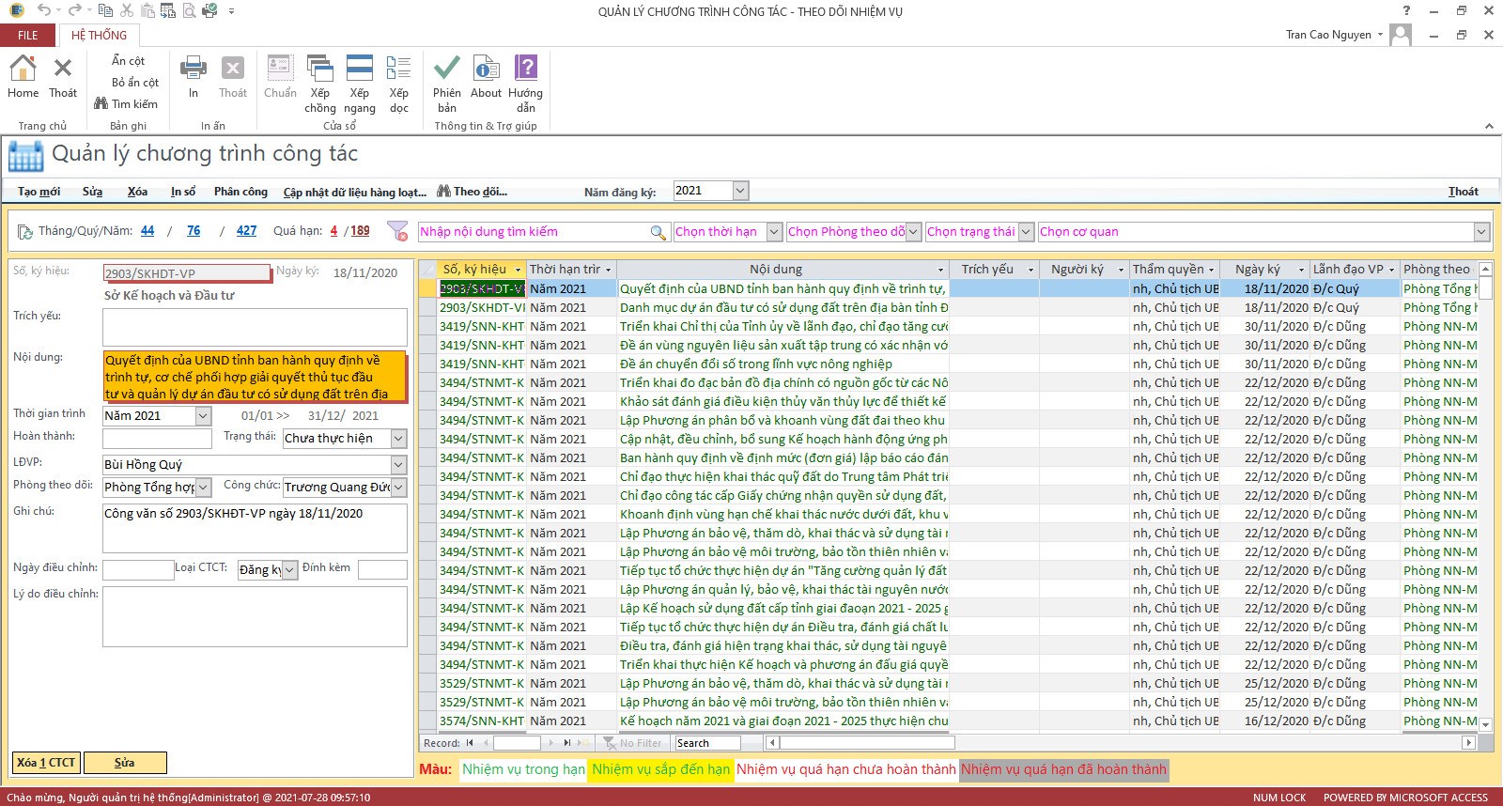Image resolution: width=1503 pixels, height=806 pixels.
Task: Select Xếp ngang window arrangement icon
Action: [359, 70]
